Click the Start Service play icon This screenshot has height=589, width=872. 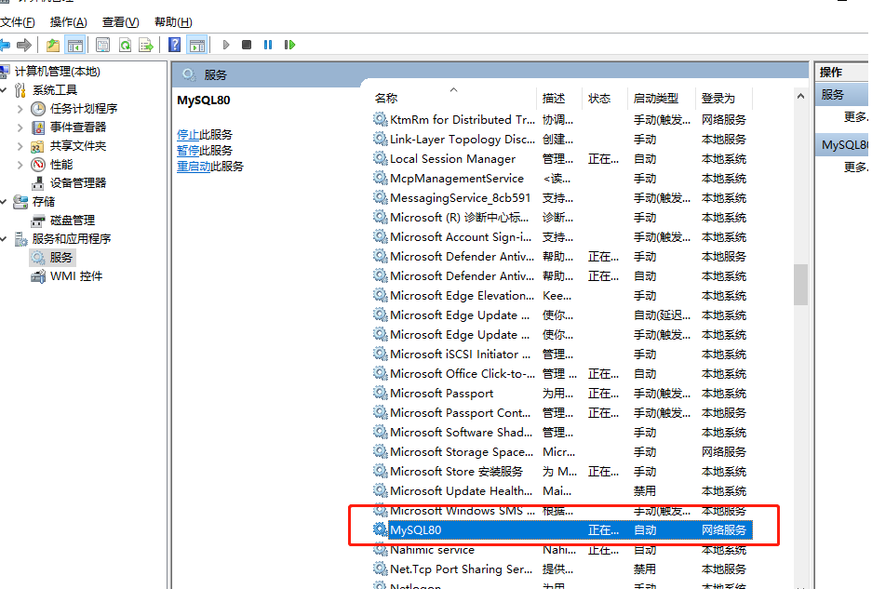pyautogui.click(x=226, y=45)
